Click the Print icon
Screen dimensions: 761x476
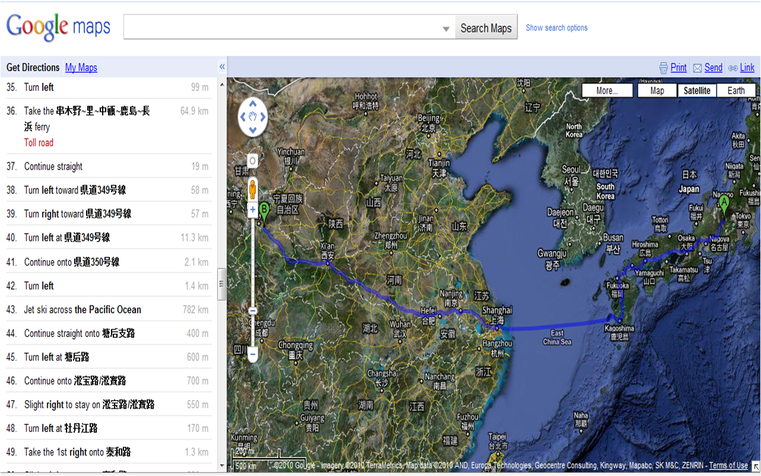(x=664, y=68)
